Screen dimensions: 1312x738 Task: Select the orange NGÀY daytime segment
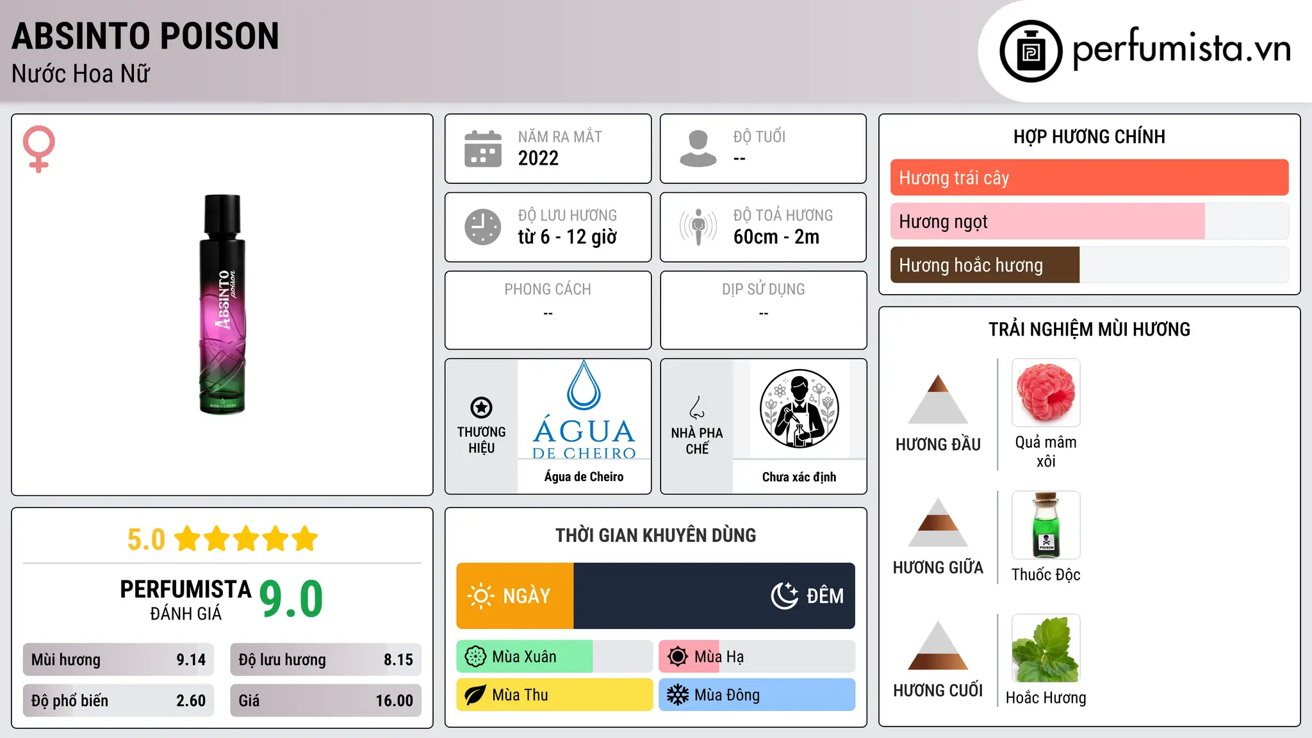point(515,596)
